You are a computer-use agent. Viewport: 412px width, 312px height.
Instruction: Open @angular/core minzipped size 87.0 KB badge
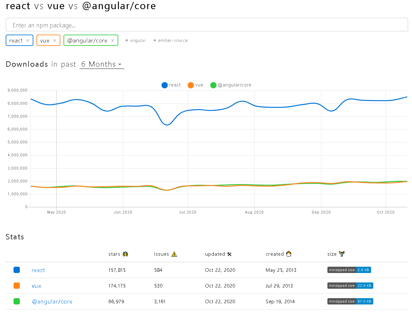[350, 301]
